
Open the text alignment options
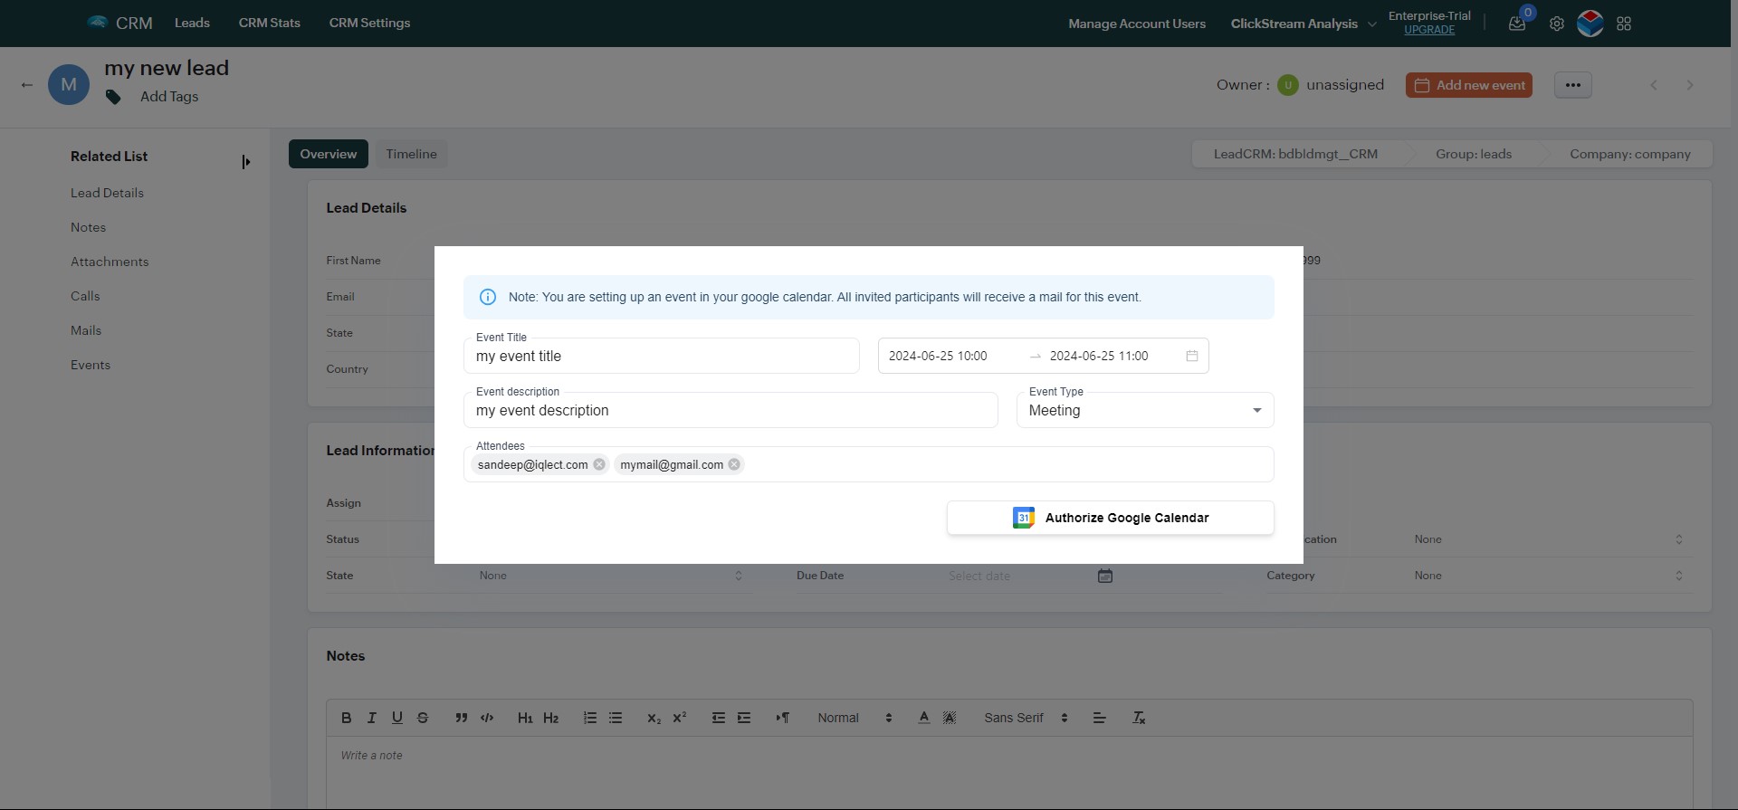click(1099, 718)
